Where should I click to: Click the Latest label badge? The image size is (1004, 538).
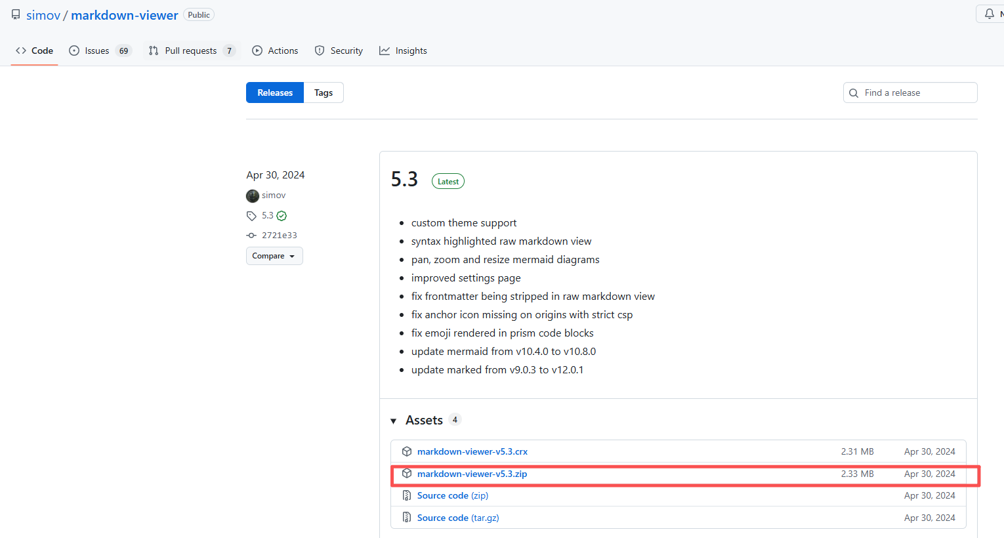(448, 181)
